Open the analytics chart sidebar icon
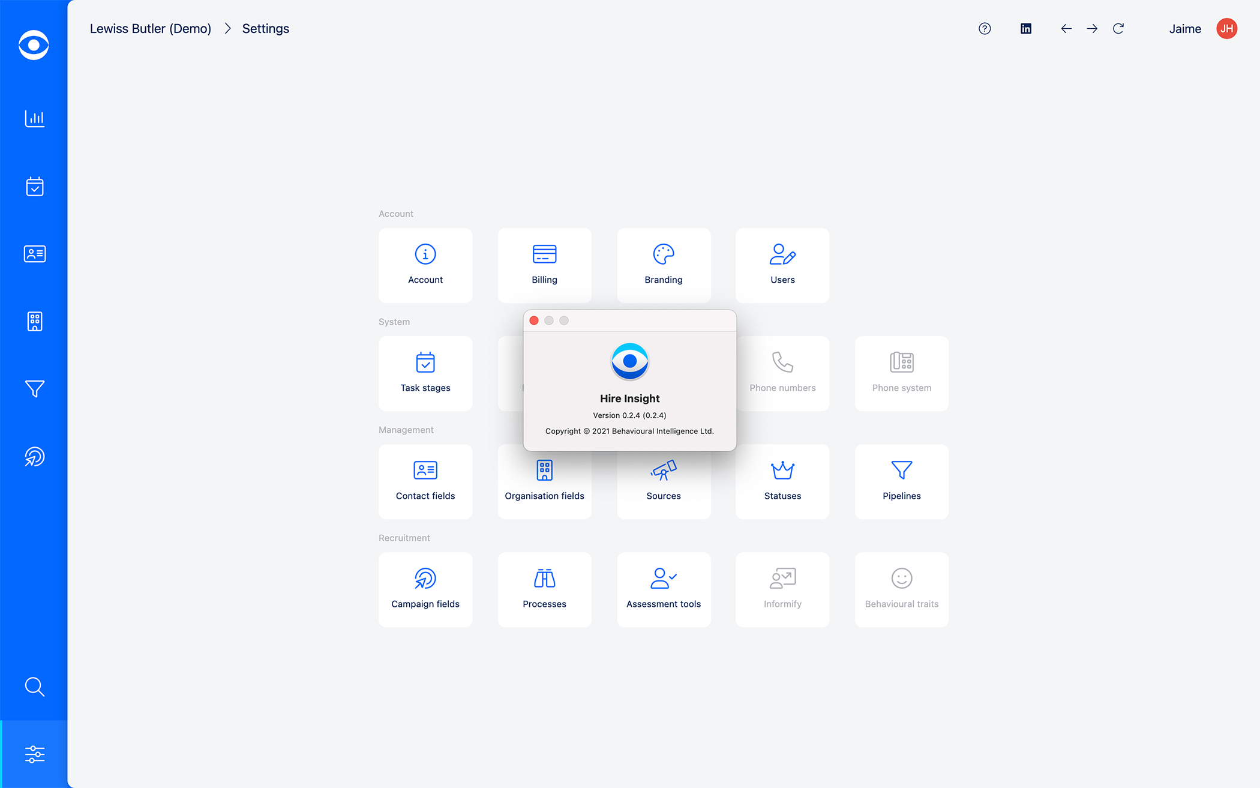Viewport: 1260px width, 788px height. coord(34,119)
